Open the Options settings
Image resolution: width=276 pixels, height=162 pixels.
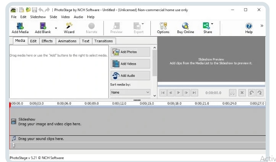pyautogui.click(x=163, y=28)
